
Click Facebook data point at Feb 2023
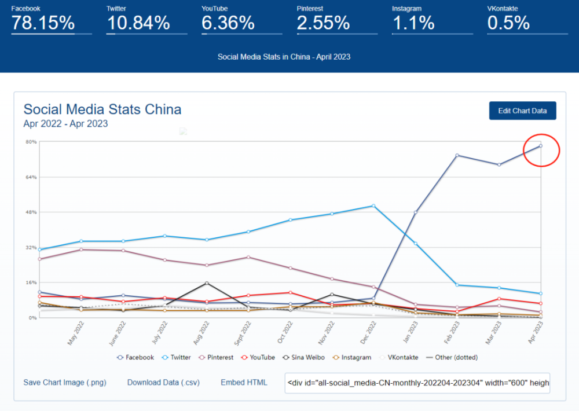point(457,156)
